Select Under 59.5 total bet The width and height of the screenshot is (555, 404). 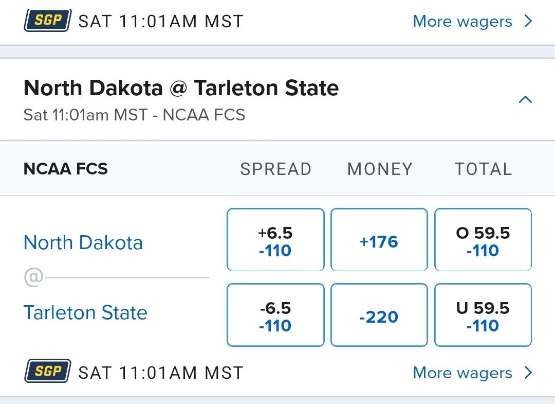coord(483,315)
